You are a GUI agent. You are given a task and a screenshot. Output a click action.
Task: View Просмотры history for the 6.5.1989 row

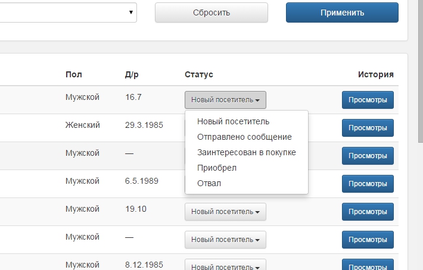(x=368, y=184)
